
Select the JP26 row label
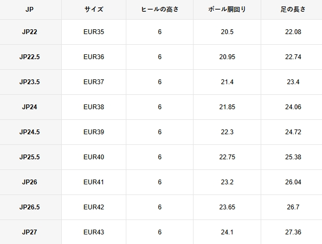pyautogui.click(x=29, y=182)
